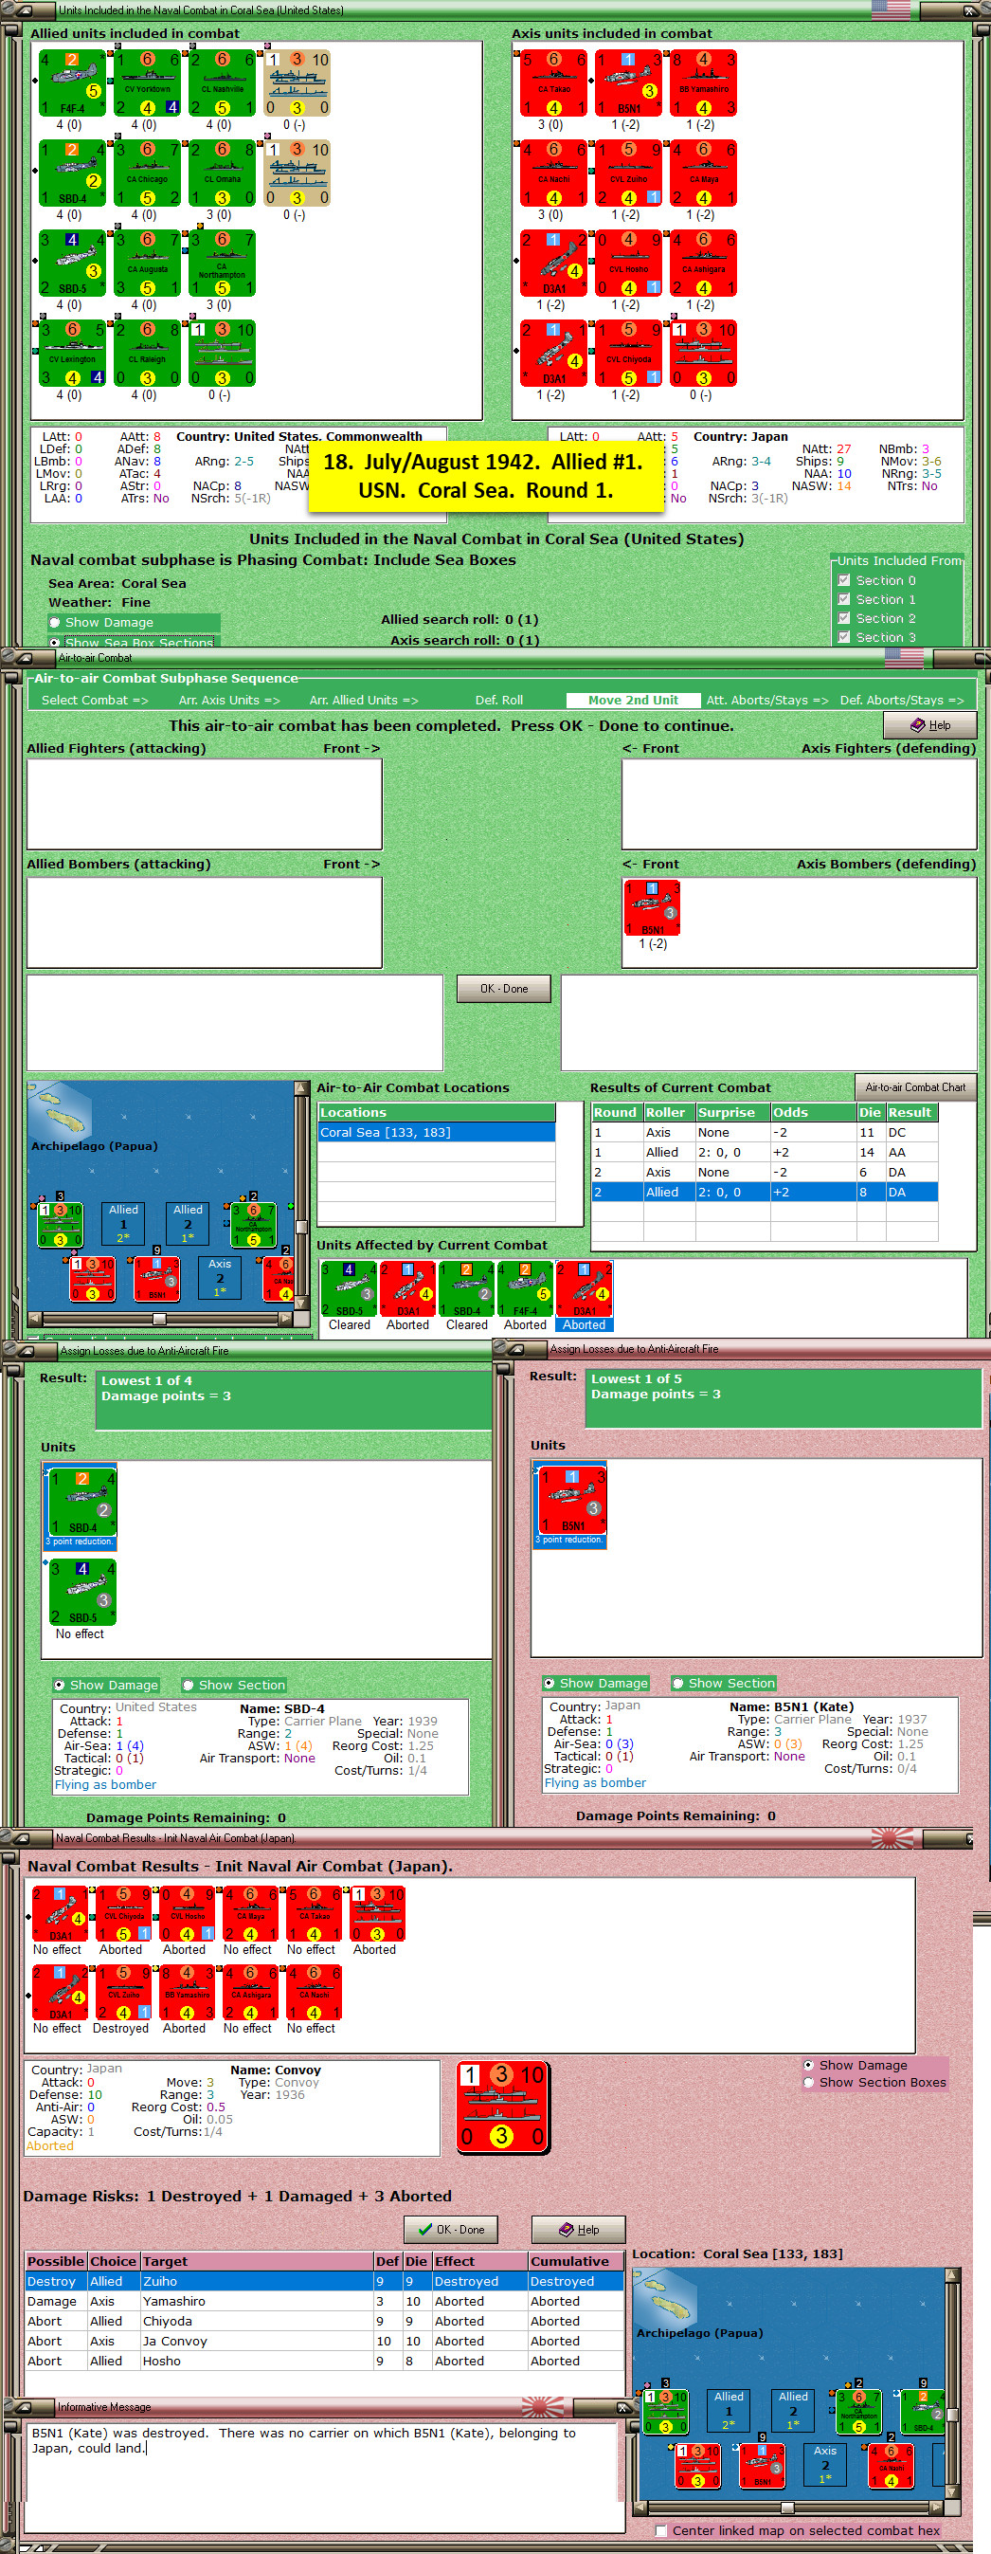The width and height of the screenshot is (991, 2554).
Task: Select the CA Chicago counter in Allied units
Action: pos(147,173)
